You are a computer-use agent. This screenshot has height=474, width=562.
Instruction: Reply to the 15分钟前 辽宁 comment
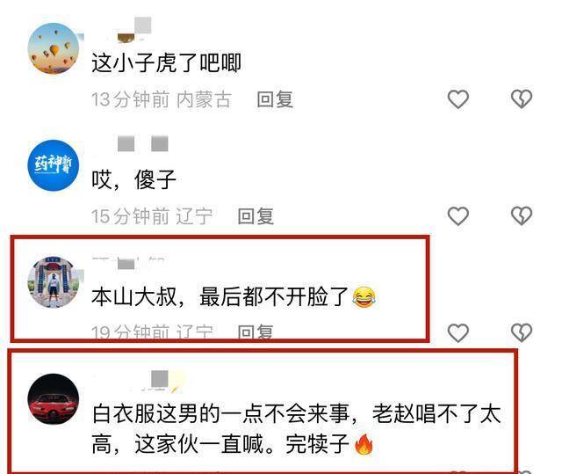click(256, 216)
